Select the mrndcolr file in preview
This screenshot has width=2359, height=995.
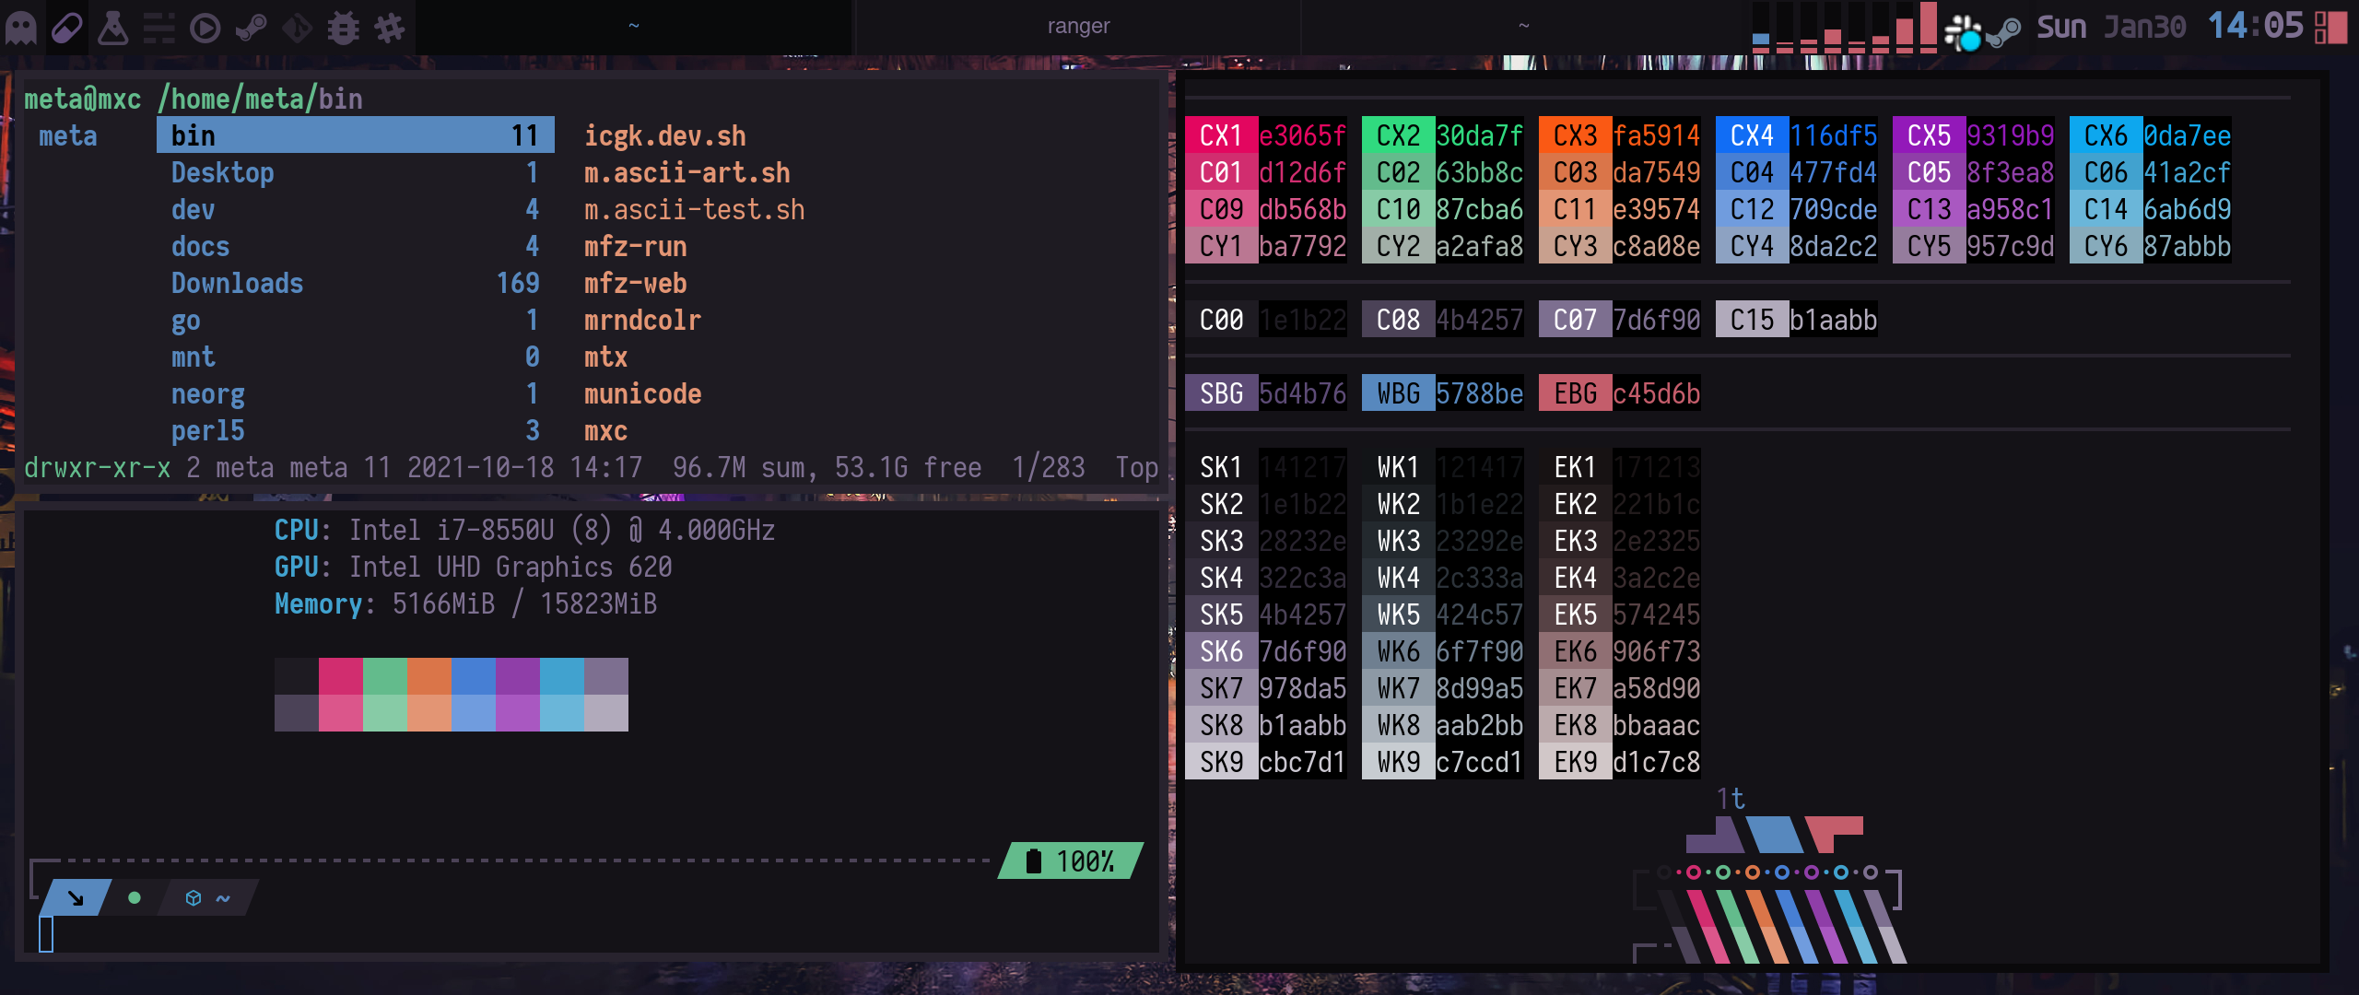tap(642, 320)
